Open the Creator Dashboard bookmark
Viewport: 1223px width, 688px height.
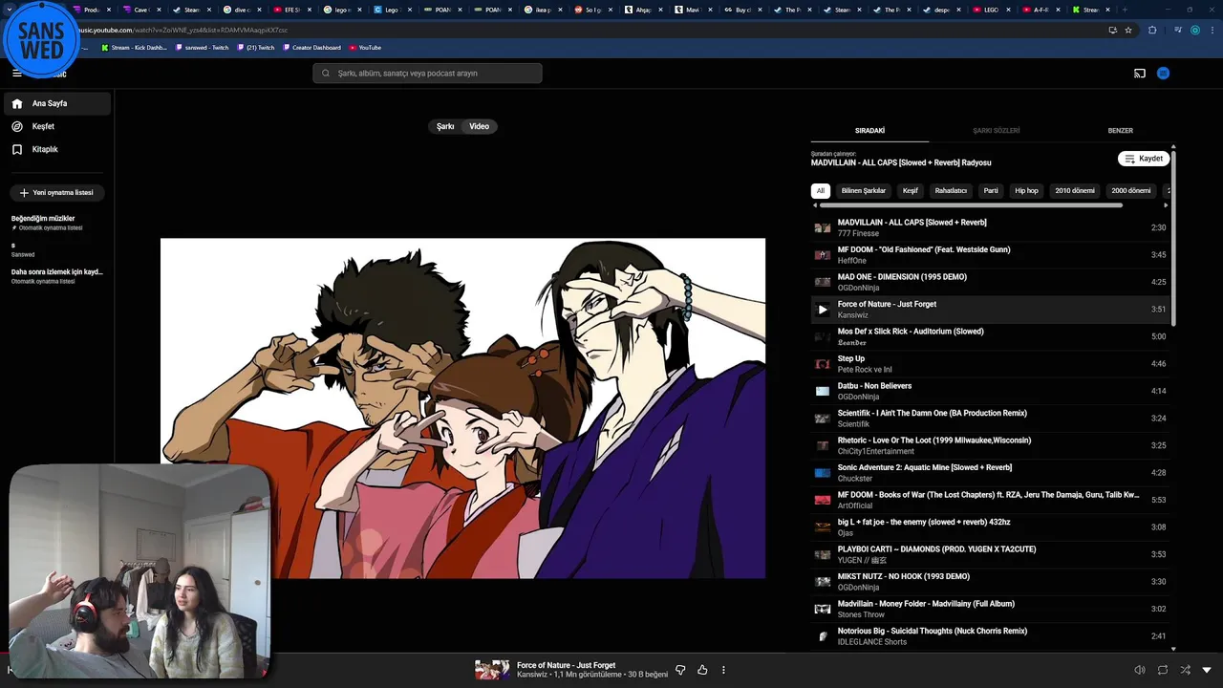tap(311, 48)
